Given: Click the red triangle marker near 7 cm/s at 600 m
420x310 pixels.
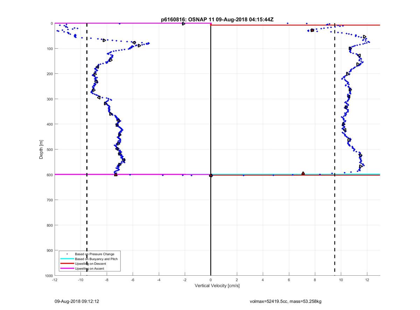Looking at the screenshot, I should point(303,173).
